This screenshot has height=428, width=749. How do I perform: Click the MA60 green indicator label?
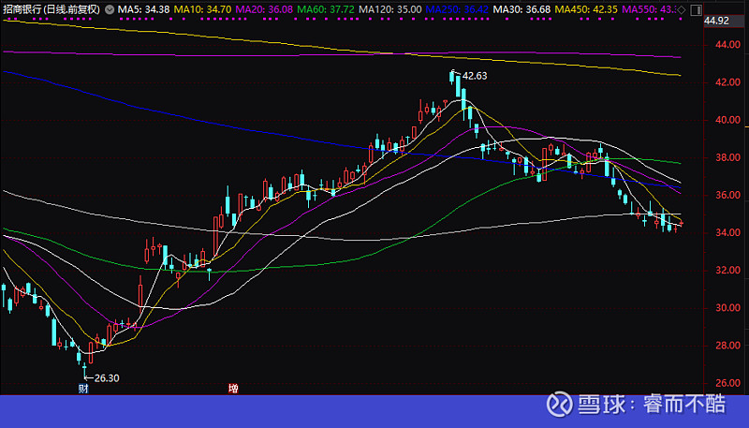coord(326,9)
